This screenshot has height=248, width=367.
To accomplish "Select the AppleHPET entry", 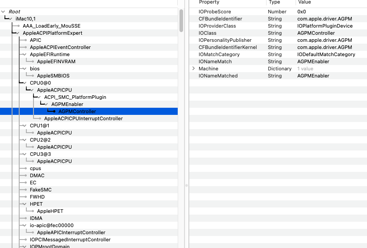I will (50, 211).
